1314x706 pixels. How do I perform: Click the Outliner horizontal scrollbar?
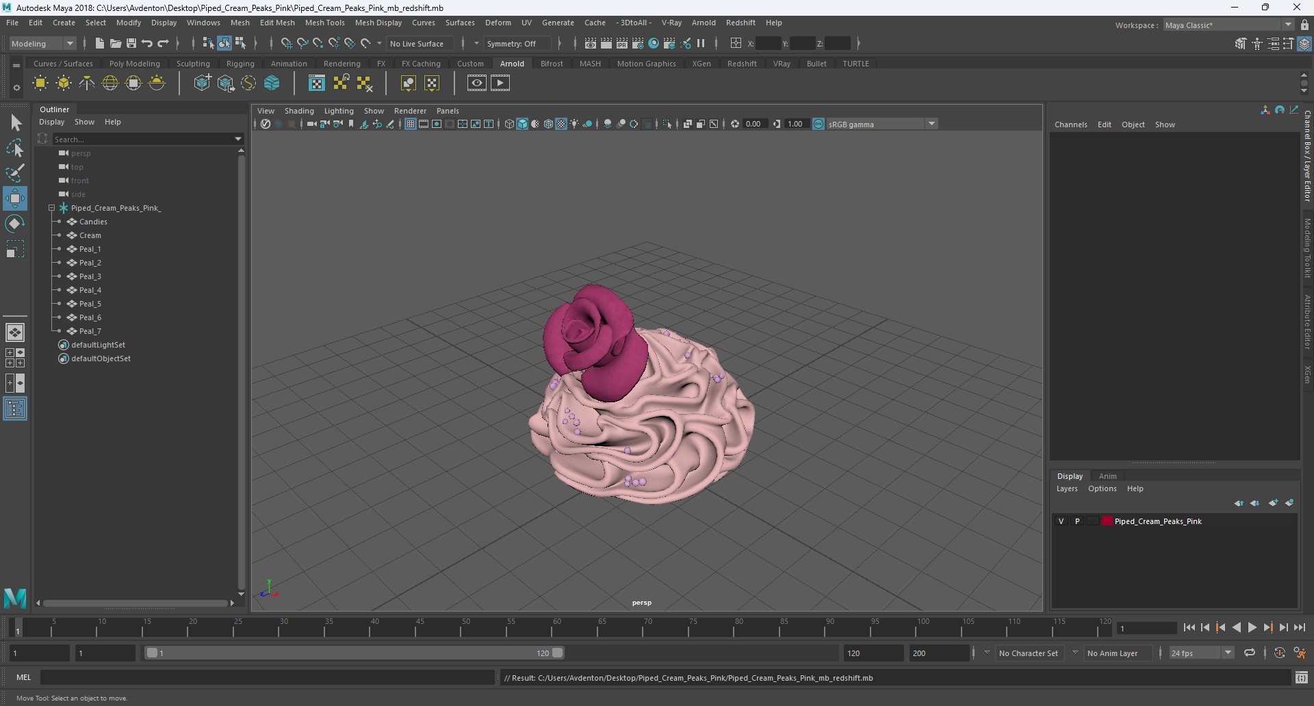coord(136,603)
